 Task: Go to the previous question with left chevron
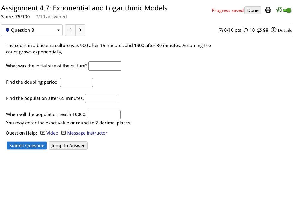70,30
